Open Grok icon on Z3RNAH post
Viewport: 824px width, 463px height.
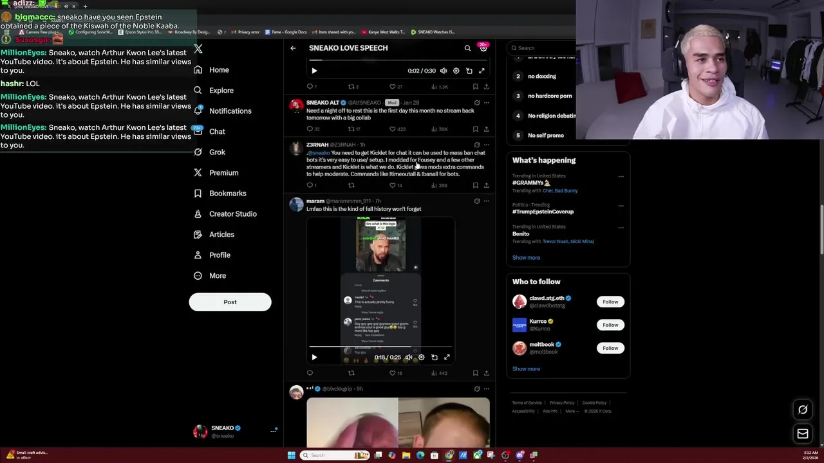(477, 145)
